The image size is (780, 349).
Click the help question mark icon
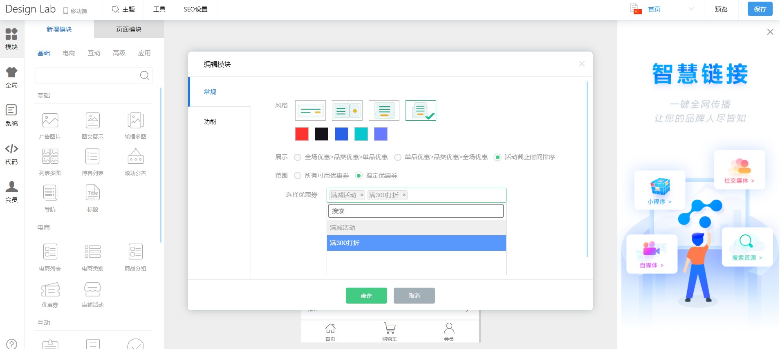tap(12, 344)
